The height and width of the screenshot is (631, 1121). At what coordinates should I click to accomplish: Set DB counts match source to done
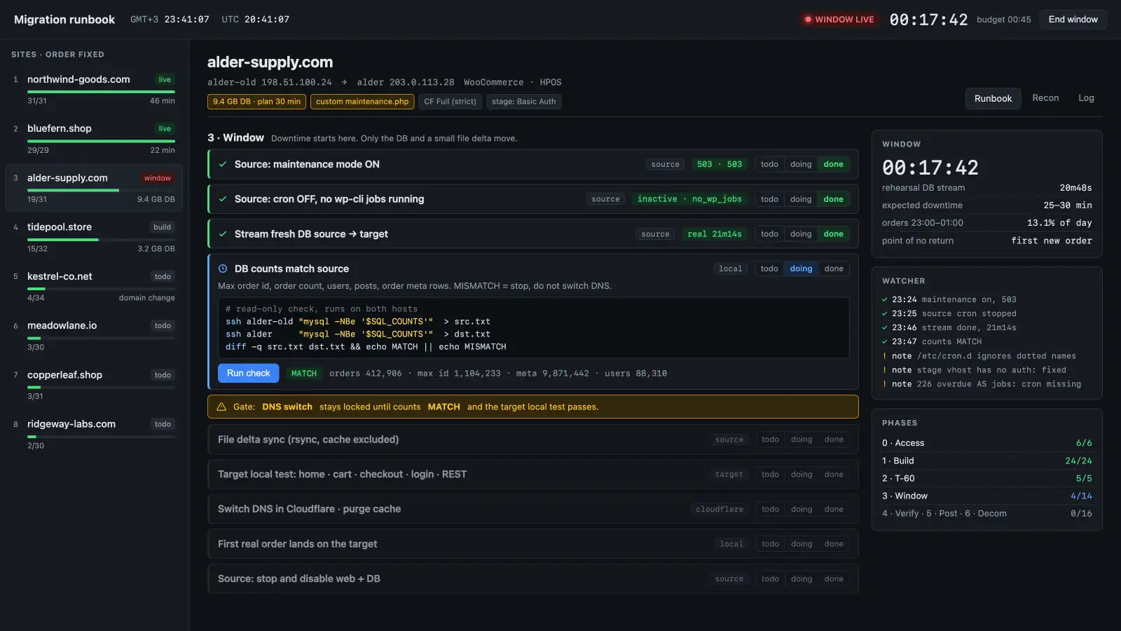coord(834,269)
